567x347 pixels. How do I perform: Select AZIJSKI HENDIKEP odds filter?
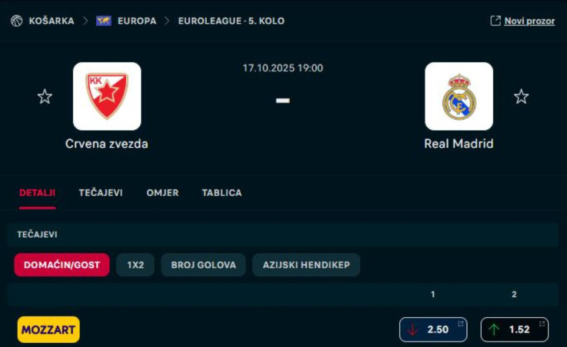[x=306, y=265]
